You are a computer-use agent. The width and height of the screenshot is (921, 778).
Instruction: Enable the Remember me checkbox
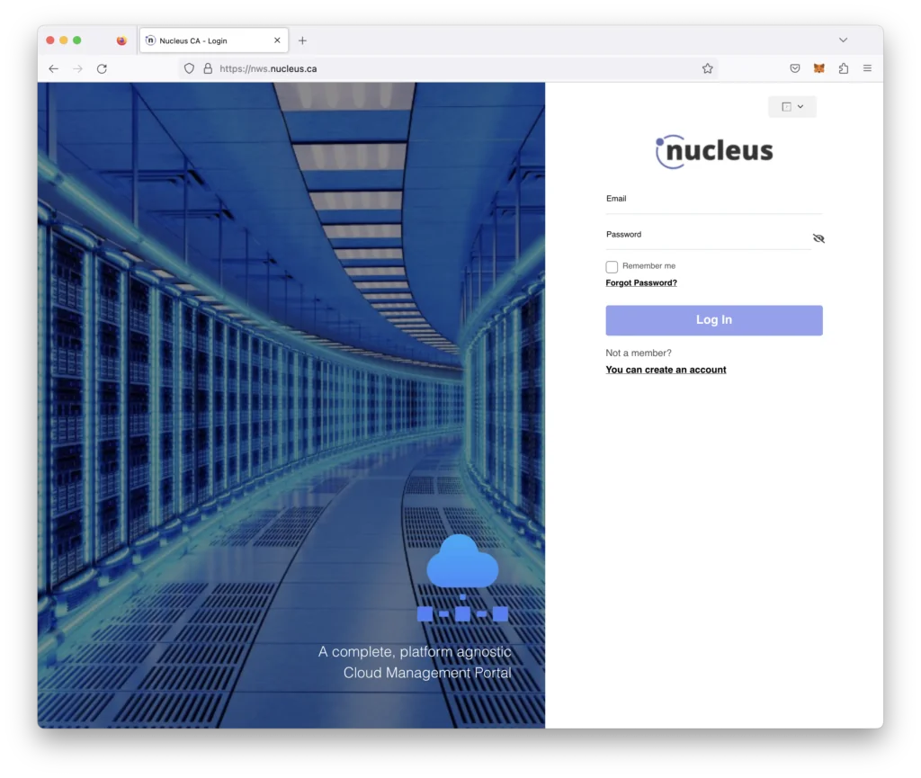(x=612, y=266)
